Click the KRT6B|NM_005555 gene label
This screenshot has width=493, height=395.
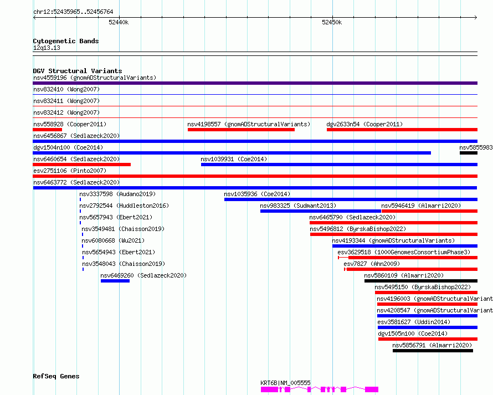(285, 383)
